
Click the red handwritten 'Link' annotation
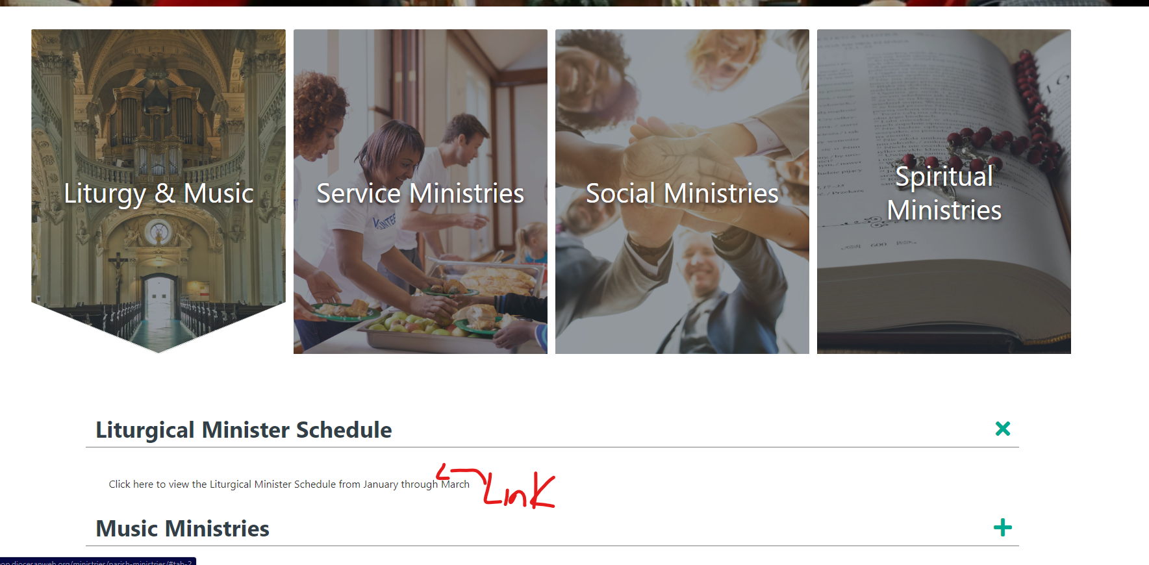(x=520, y=490)
